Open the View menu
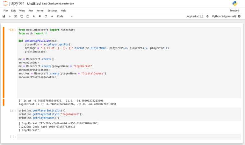Screen dimensions: 245x145 22,10
